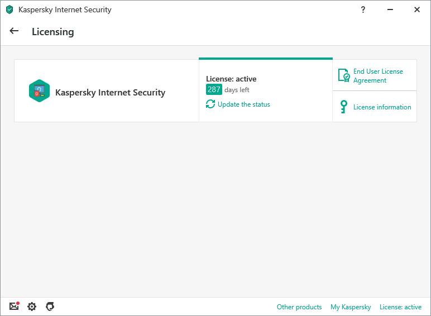The height and width of the screenshot is (316, 431).
Task: Open License information
Action: click(382, 107)
